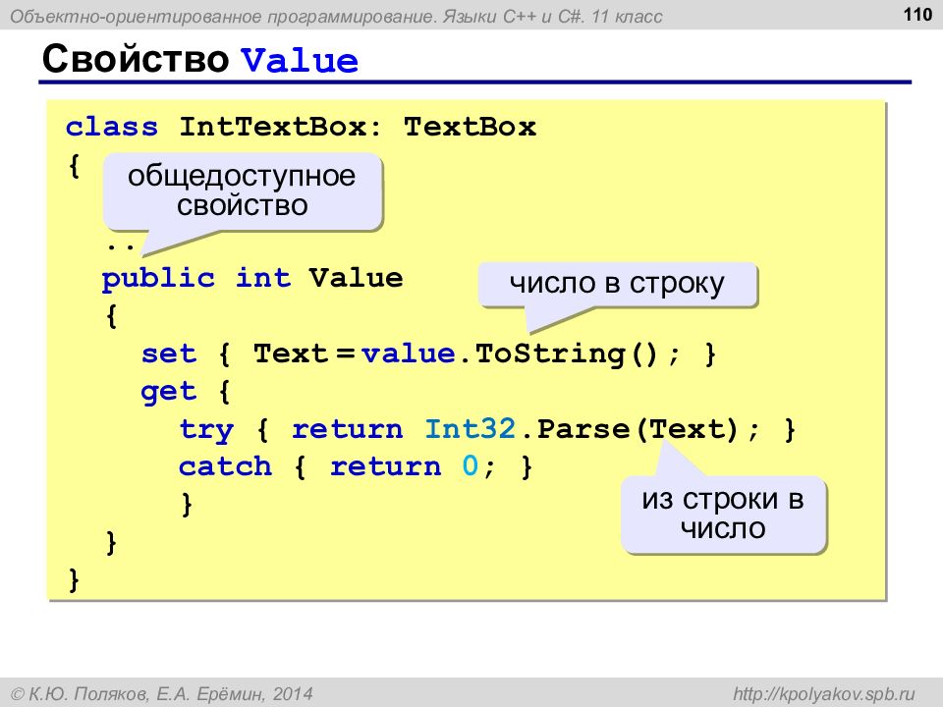Click the slide title word 'Value'
Image resolution: width=943 pixels, height=707 pixels.
300,61
